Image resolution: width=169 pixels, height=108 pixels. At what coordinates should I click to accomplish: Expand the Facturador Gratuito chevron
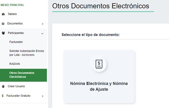click(x=43, y=96)
